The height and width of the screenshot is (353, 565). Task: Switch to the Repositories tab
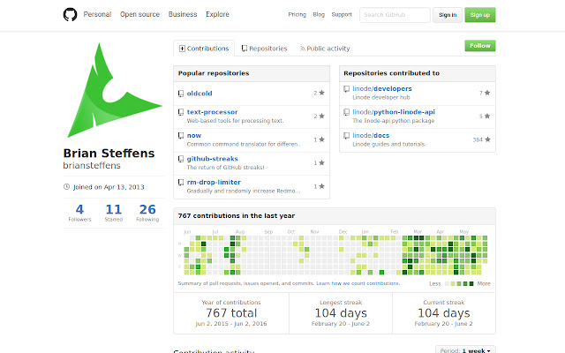264,49
